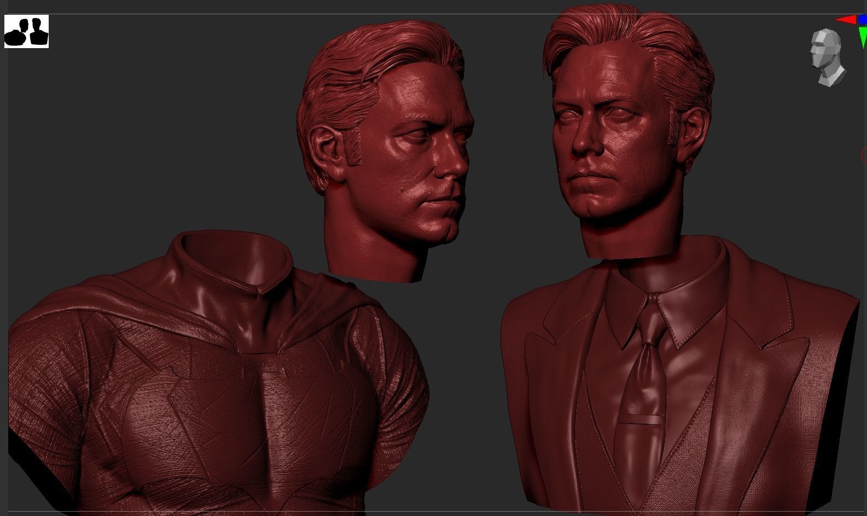This screenshot has width=867, height=516.
Task: Select the head atop the suit bust
Action: coord(629,131)
